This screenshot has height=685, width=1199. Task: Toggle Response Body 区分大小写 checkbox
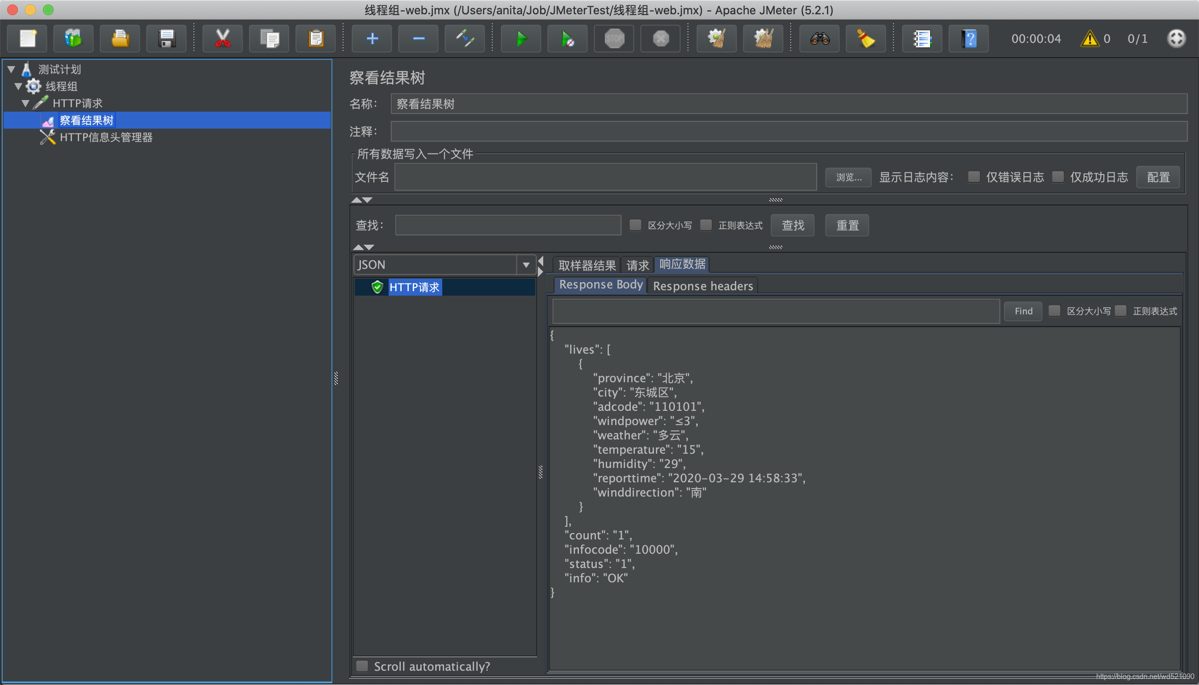pos(1054,310)
